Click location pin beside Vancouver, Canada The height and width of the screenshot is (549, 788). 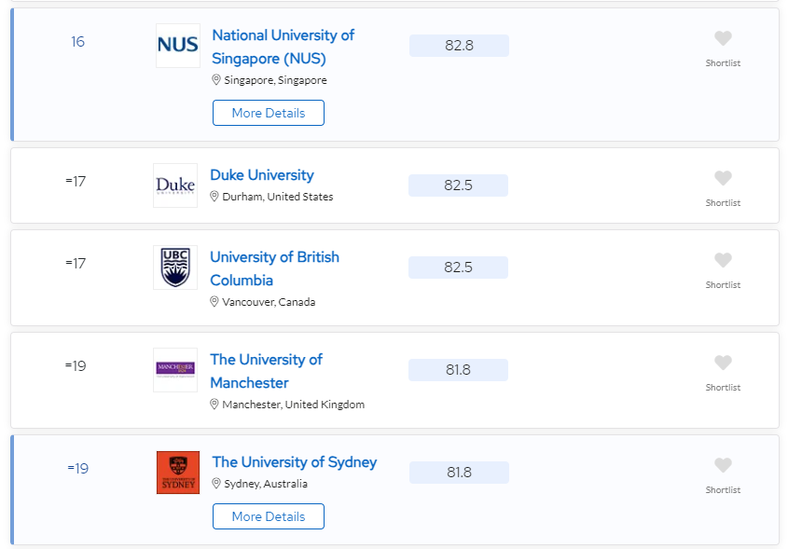click(214, 302)
